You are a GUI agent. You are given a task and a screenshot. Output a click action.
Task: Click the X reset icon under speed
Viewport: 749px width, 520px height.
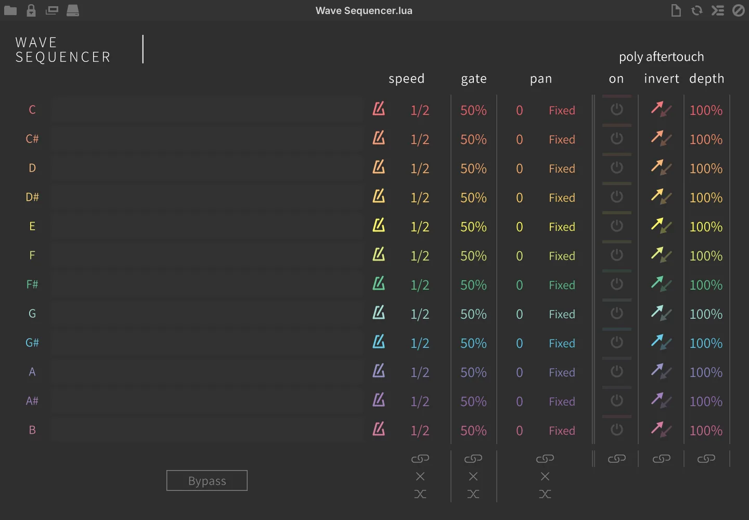coord(420,476)
